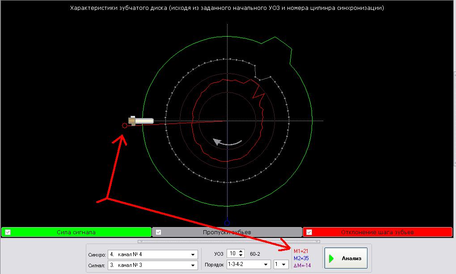
Task: Click the УОЗ label
Action: pos(219,254)
